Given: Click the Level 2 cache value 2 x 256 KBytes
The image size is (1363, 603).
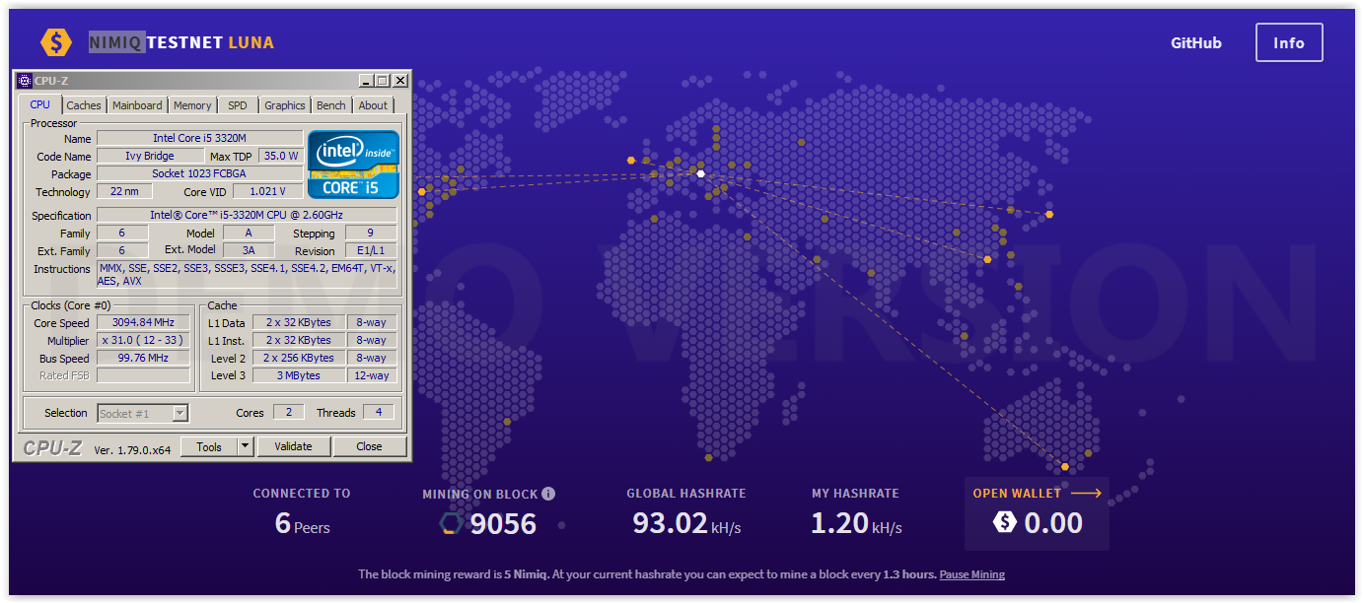Looking at the screenshot, I should point(299,359).
